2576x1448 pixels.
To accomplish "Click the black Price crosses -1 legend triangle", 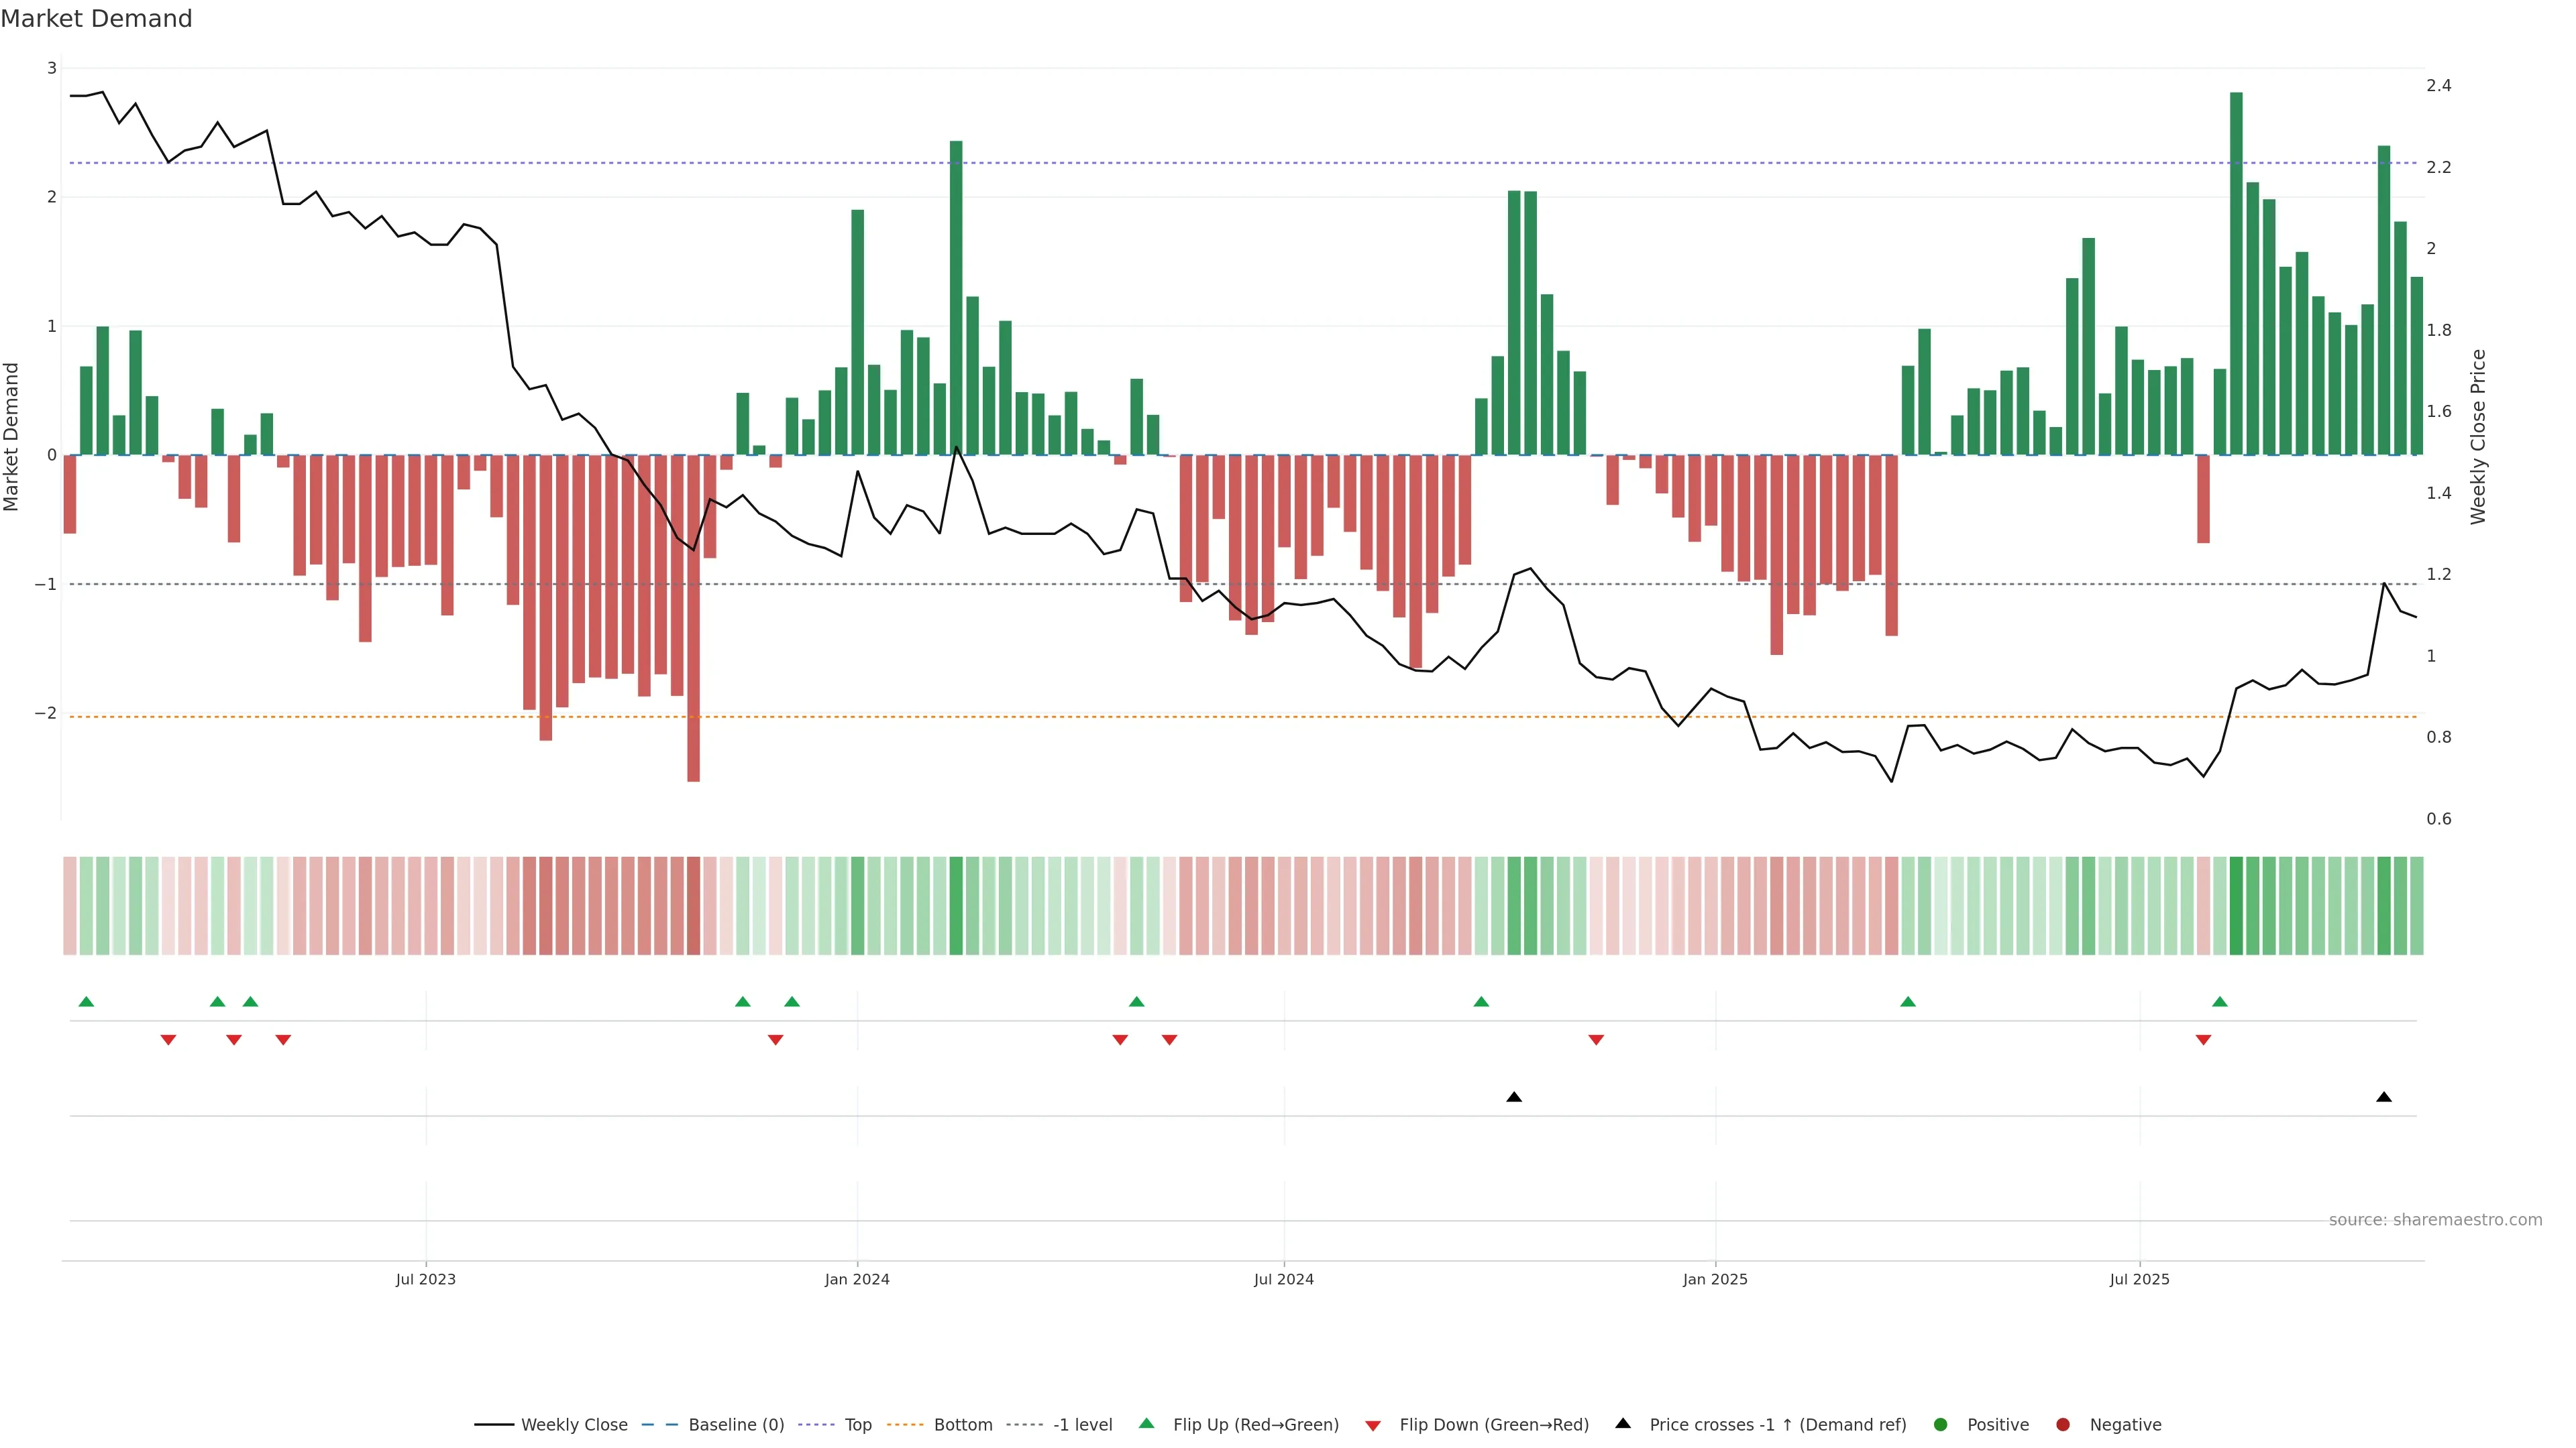I will pos(1623,1424).
